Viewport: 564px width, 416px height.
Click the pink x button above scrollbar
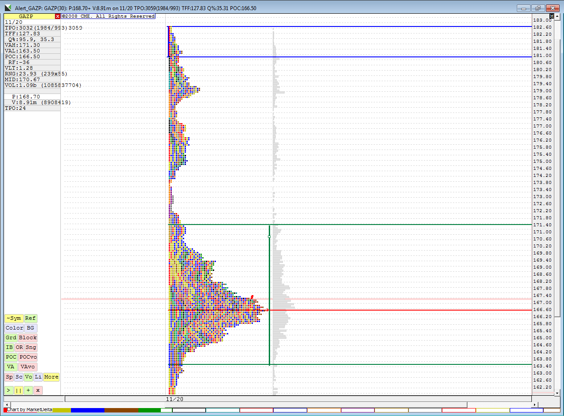pos(38,390)
